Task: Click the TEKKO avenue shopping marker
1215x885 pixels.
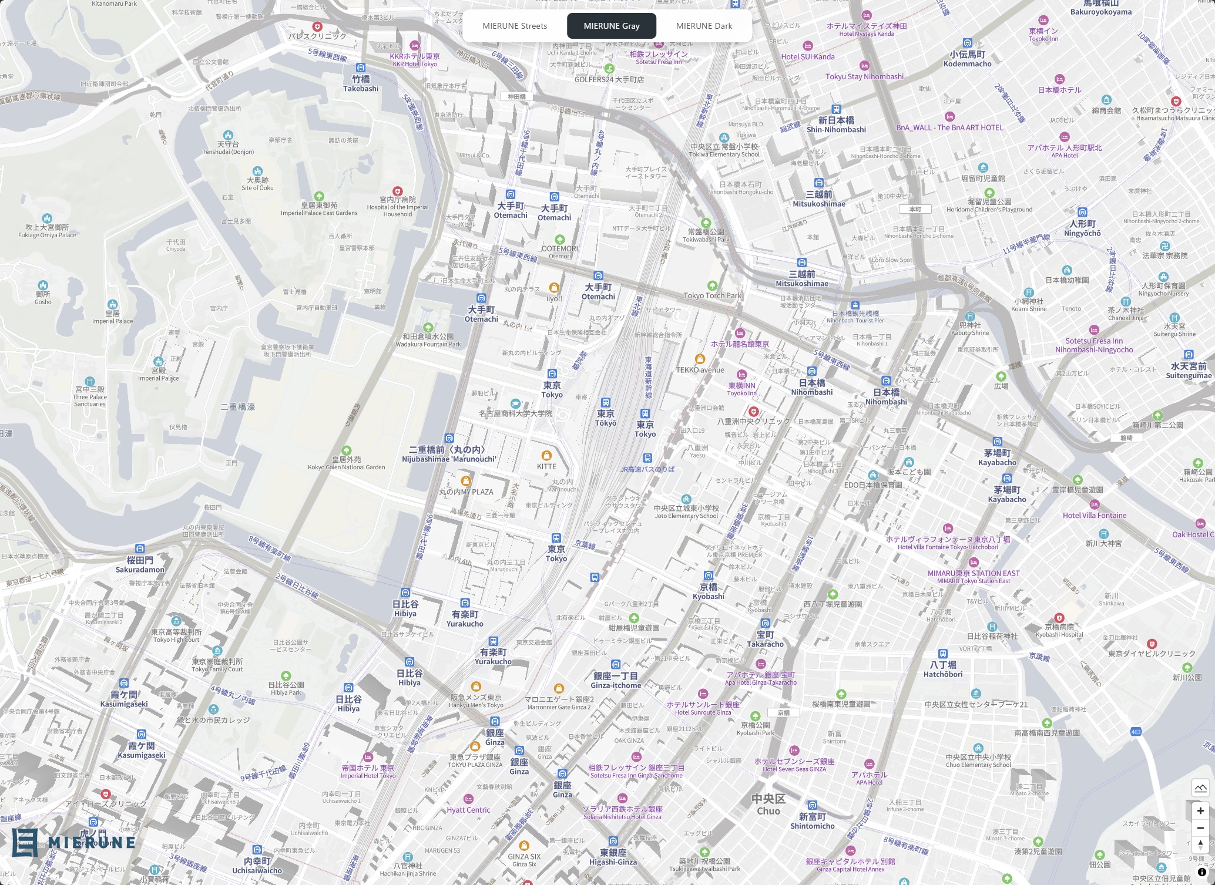Action: [x=700, y=359]
